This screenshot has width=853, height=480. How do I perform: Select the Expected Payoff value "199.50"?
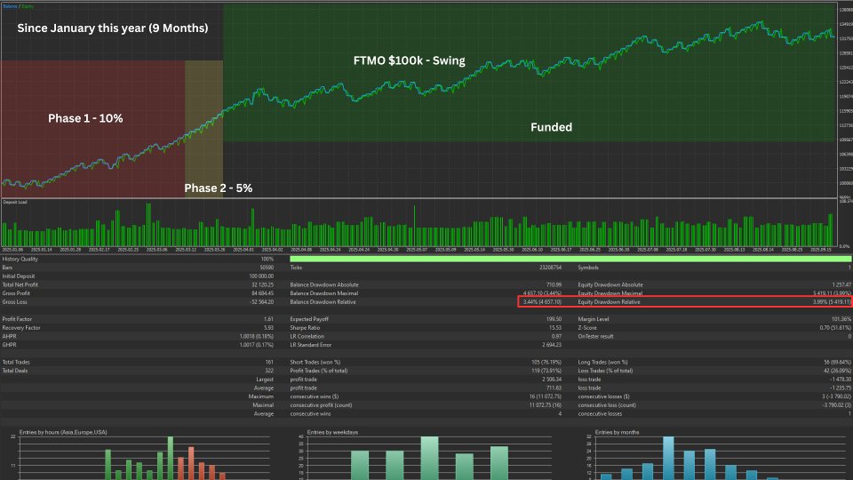(x=554, y=319)
